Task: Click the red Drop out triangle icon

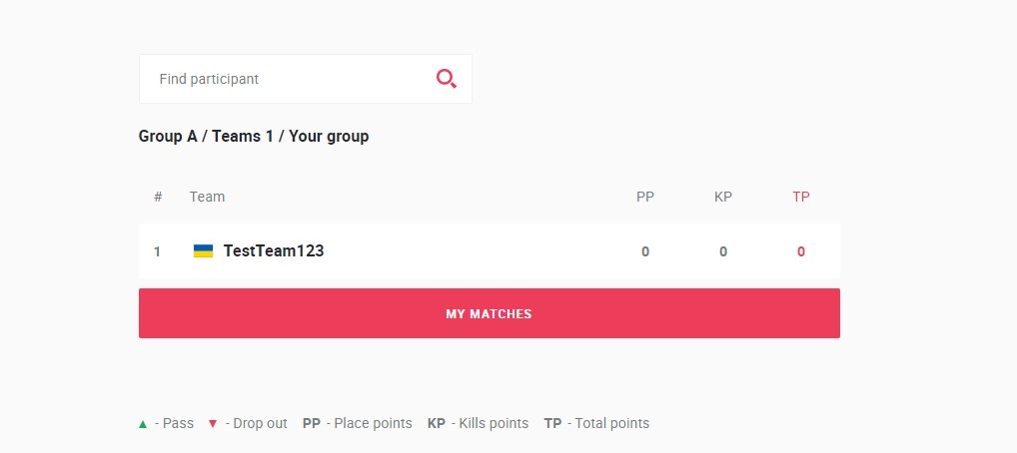Action: click(213, 424)
